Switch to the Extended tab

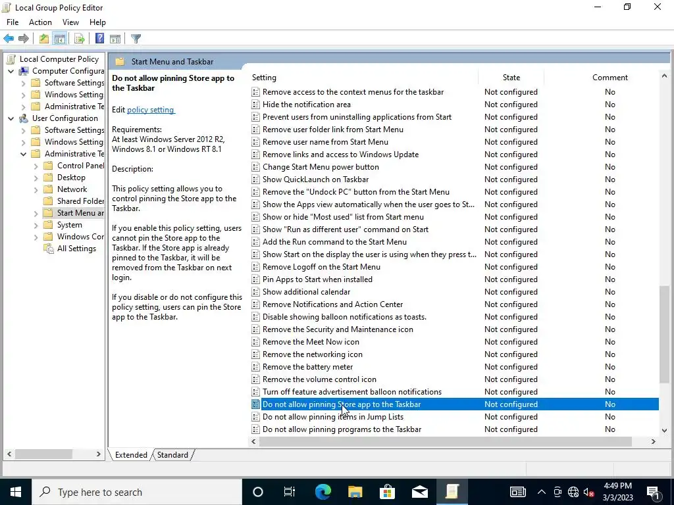point(131,455)
